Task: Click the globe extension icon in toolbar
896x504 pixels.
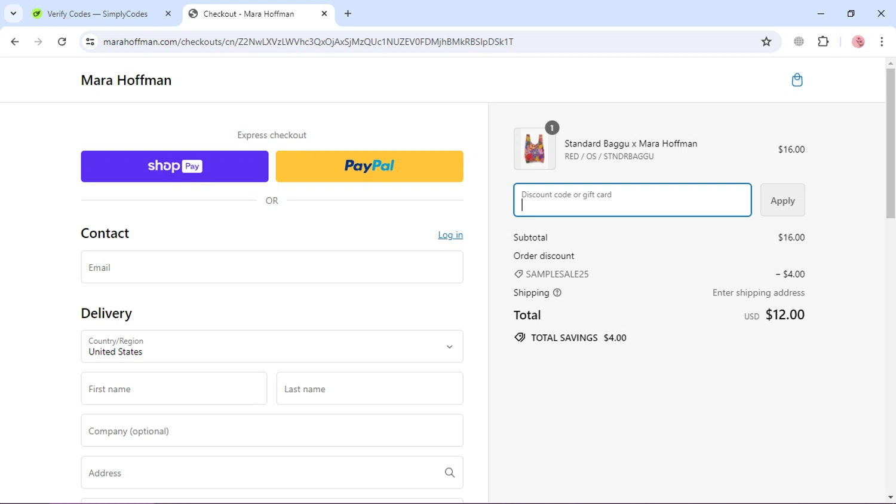Action: click(799, 42)
